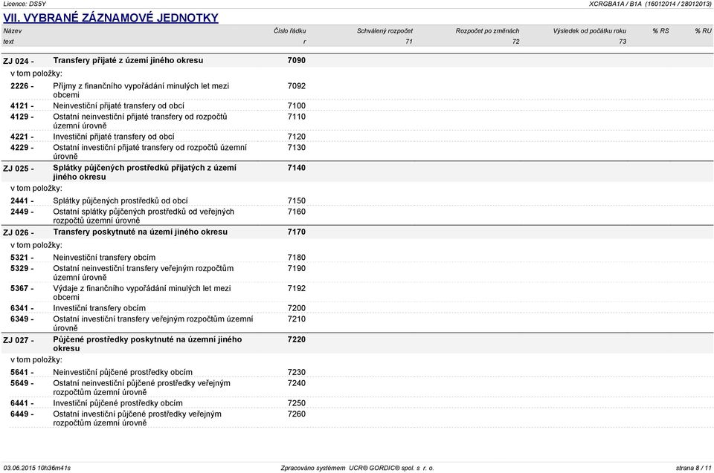The width and height of the screenshot is (714, 473).
Task: Click row number '7090'
Action: click(x=297, y=60)
